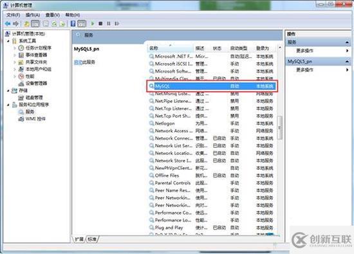Collapse the 存储 tree node arrow
354x254 pixels.
click(8, 91)
